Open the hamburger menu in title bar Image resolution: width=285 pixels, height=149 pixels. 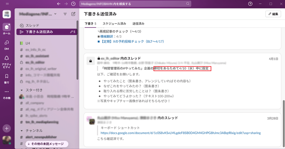7,4
